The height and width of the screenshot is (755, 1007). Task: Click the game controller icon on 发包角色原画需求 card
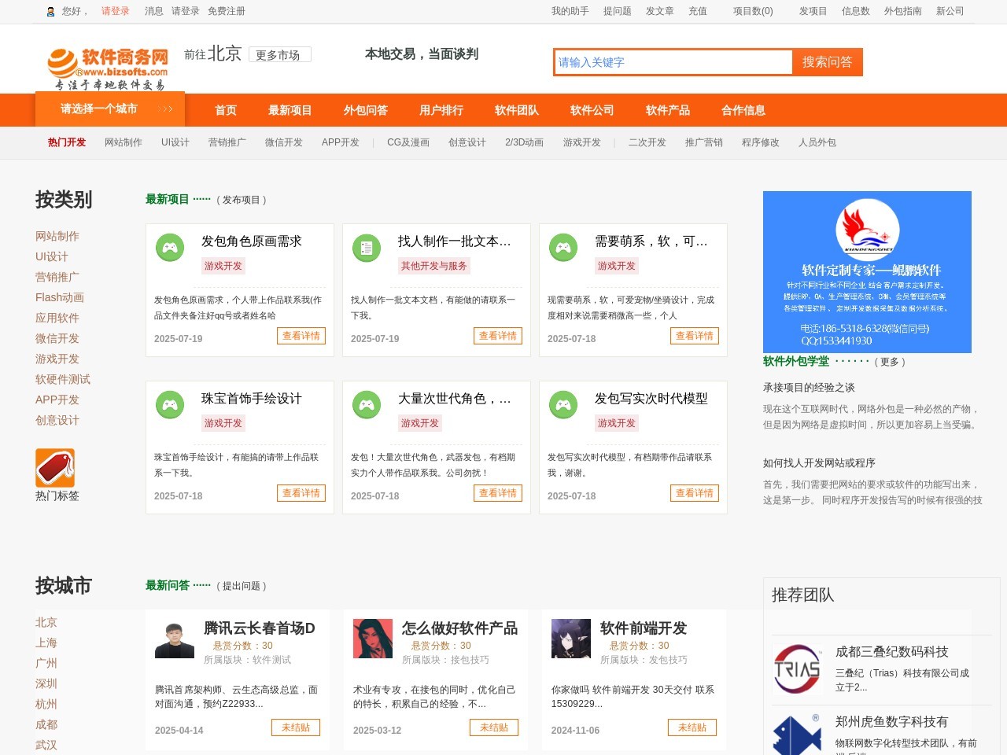[x=170, y=247]
